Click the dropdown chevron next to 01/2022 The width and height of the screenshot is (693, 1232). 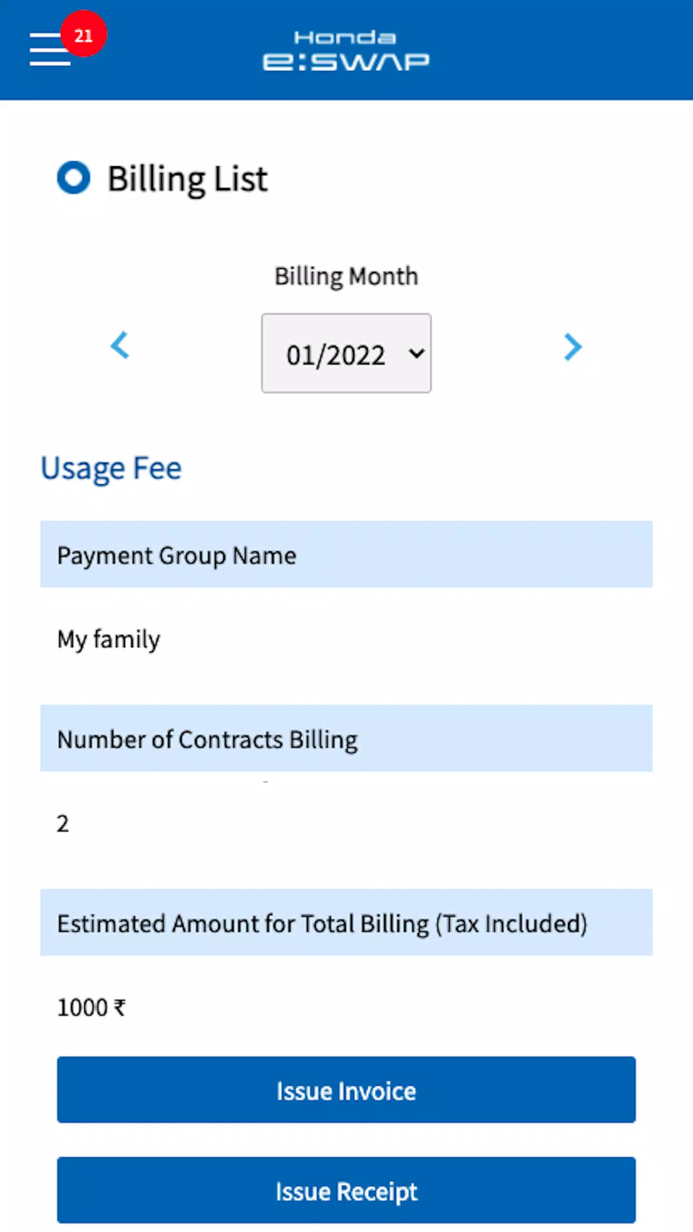tap(416, 353)
